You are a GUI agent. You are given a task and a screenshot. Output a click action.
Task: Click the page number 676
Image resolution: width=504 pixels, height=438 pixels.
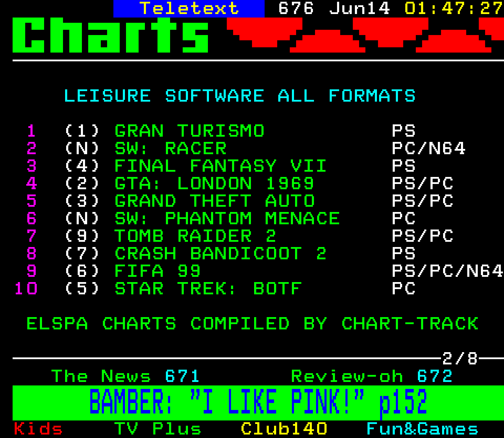296,8
